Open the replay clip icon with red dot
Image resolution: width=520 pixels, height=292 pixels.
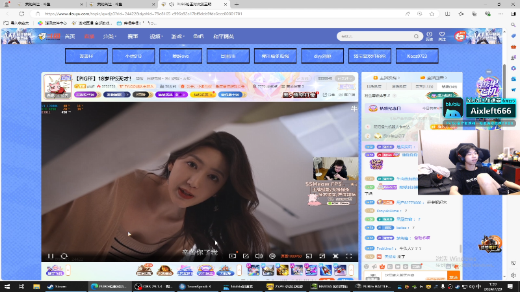coord(233,256)
